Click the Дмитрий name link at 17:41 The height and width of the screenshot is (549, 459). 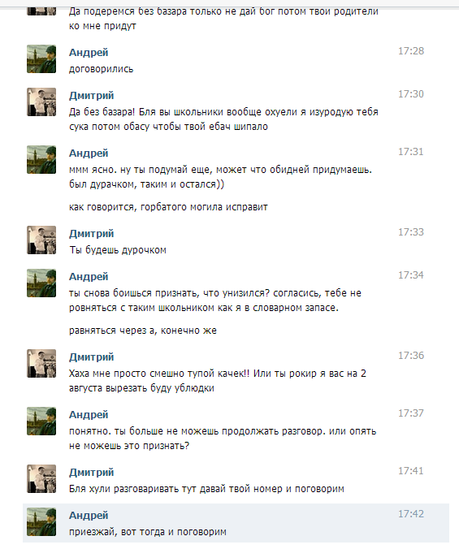91,473
